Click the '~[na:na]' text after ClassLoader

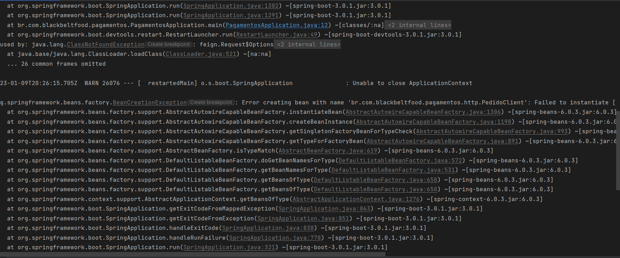coord(257,54)
